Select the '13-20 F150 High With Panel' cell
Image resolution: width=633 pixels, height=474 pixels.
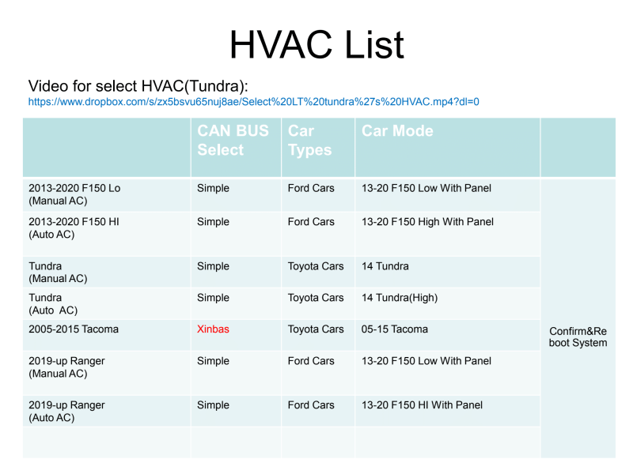point(427,222)
